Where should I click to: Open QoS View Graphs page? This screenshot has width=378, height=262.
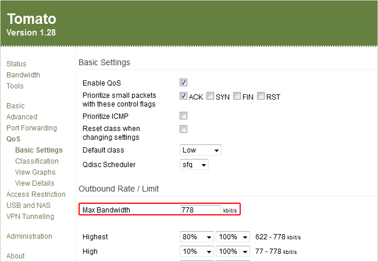point(35,172)
